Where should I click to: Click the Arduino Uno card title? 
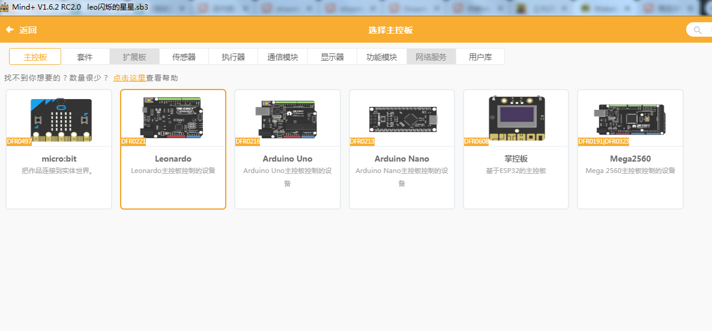(x=288, y=159)
